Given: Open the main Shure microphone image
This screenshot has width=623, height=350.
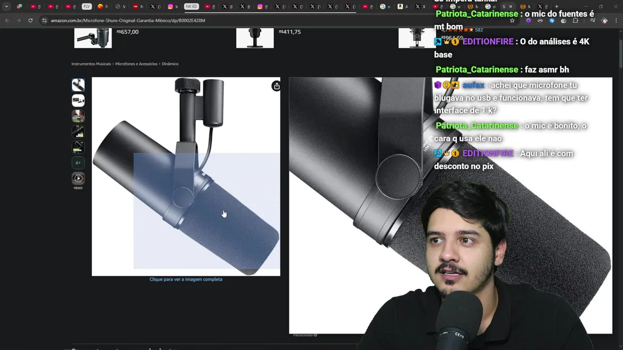Looking at the screenshot, I should (186, 176).
